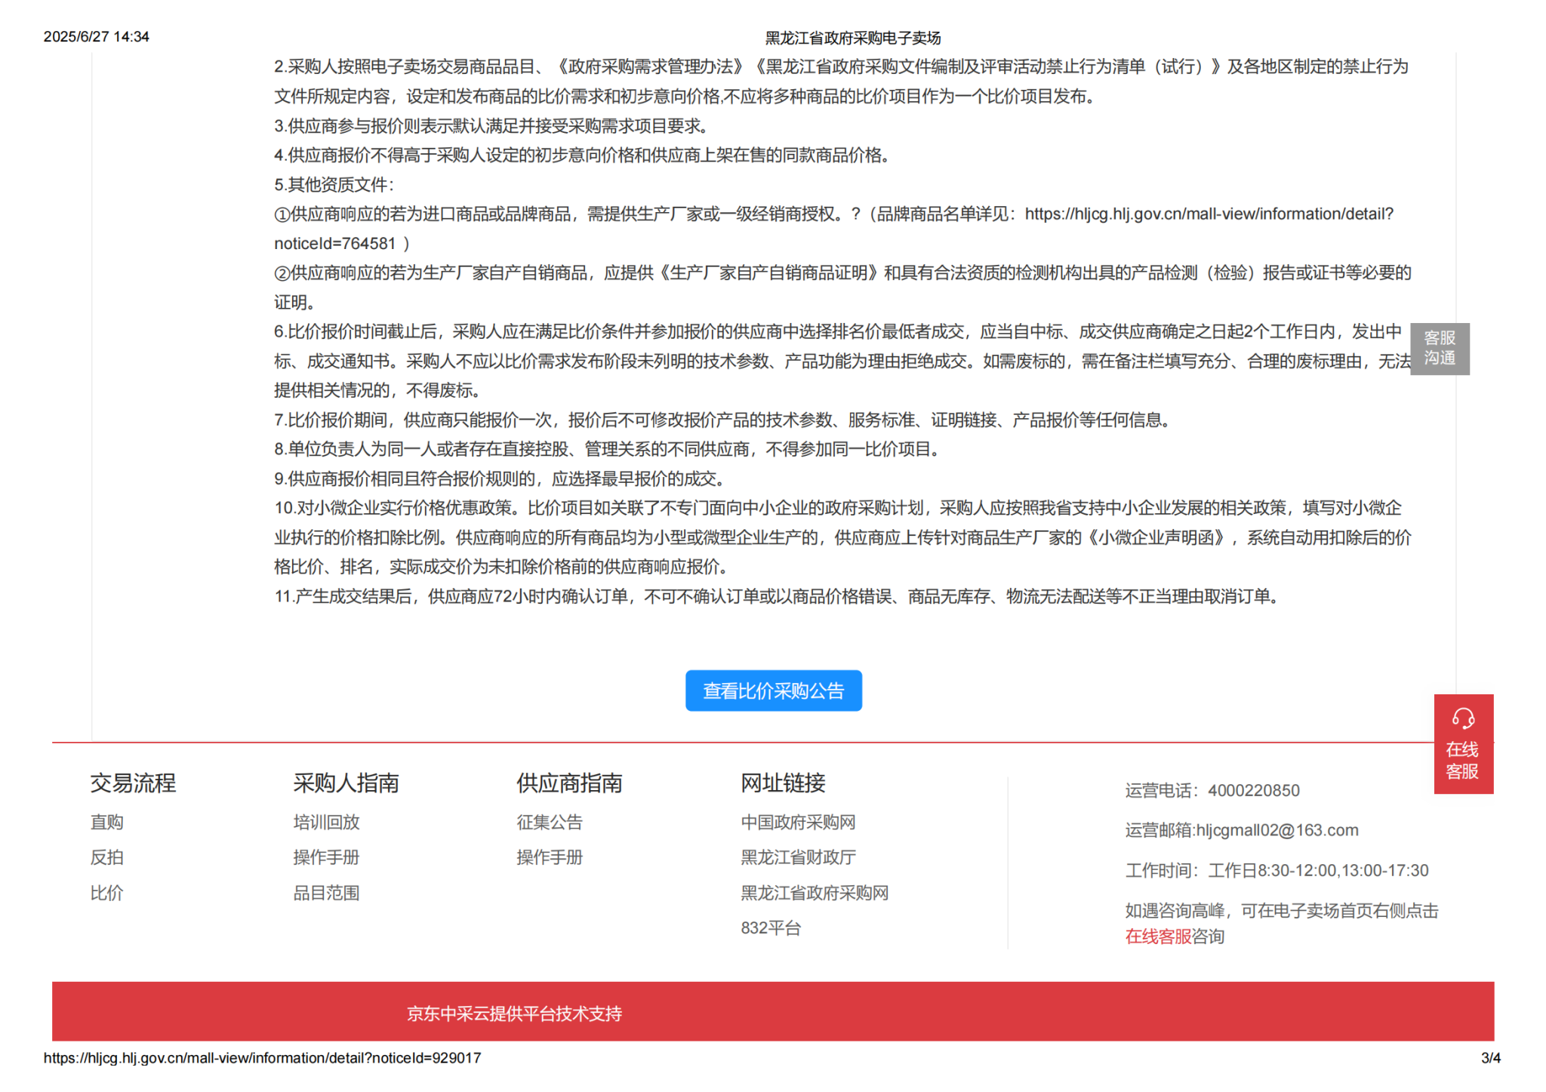Click the operations email hljcgmall02@163.com

(1277, 830)
